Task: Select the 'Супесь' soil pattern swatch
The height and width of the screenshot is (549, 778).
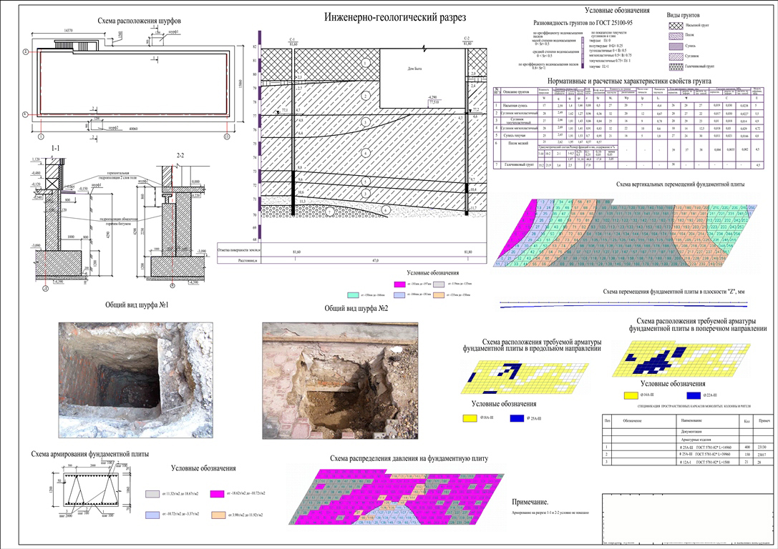Action: tap(675, 46)
